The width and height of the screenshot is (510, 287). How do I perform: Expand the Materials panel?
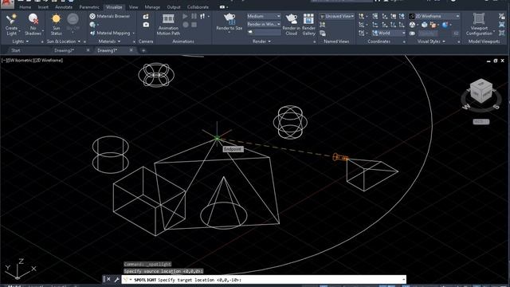pyautogui.click(x=109, y=41)
